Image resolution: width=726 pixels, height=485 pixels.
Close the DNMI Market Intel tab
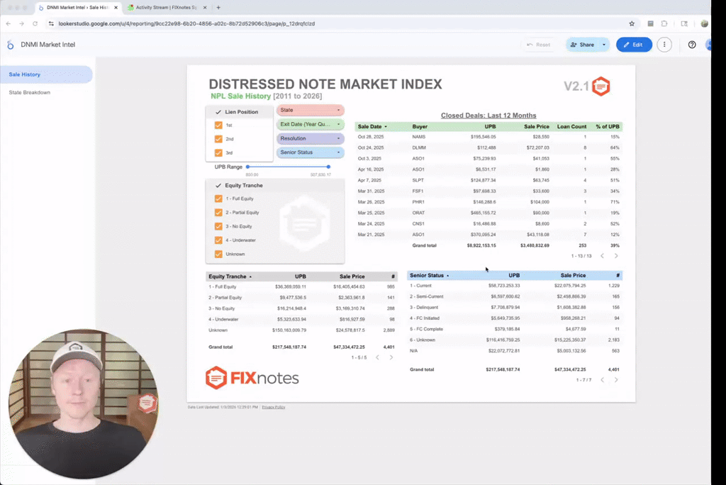point(116,7)
